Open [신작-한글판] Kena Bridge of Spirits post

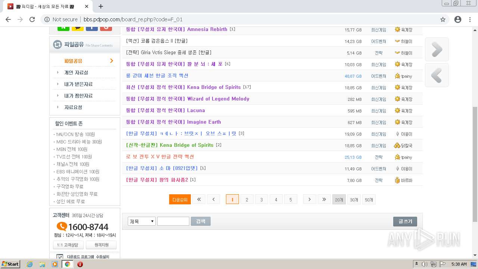(x=170, y=145)
